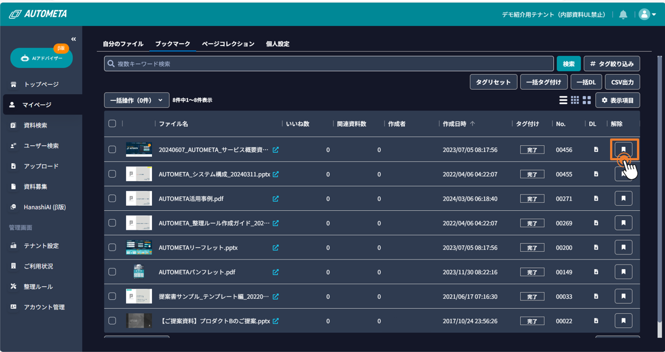665x352 pixels.
Task: Click 完了 tag status for No. 00149
Action: (532, 272)
